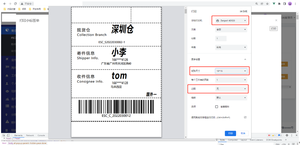Open the Chrome profile avatar
This screenshot has width=300, height=145.
290,4
